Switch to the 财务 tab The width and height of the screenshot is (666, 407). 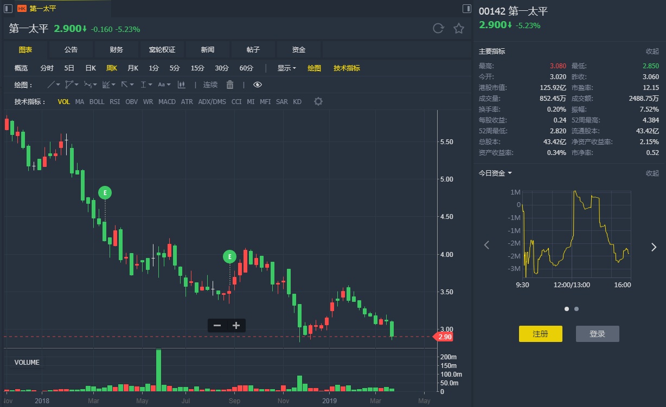point(117,50)
